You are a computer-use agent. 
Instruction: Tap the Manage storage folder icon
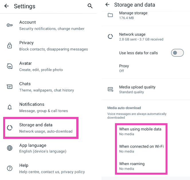coord(110,15)
